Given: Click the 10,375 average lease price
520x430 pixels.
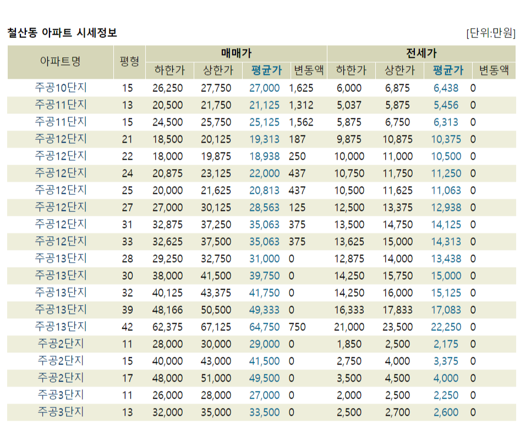Looking at the screenshot, I should (x=446, y=139).
